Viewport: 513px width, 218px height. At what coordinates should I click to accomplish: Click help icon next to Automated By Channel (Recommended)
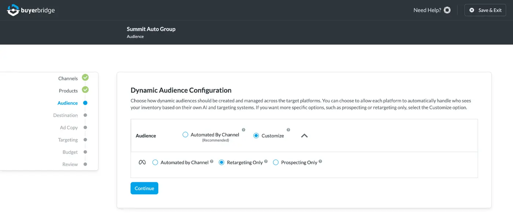[x=244, y=130]
